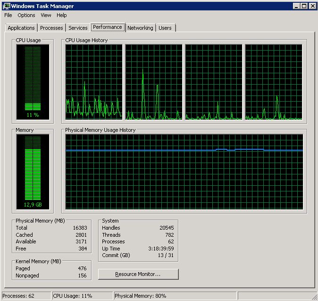This screenshot has height=301, width=318.
Task: Select the Performance tab
Action: coord(108,27)
